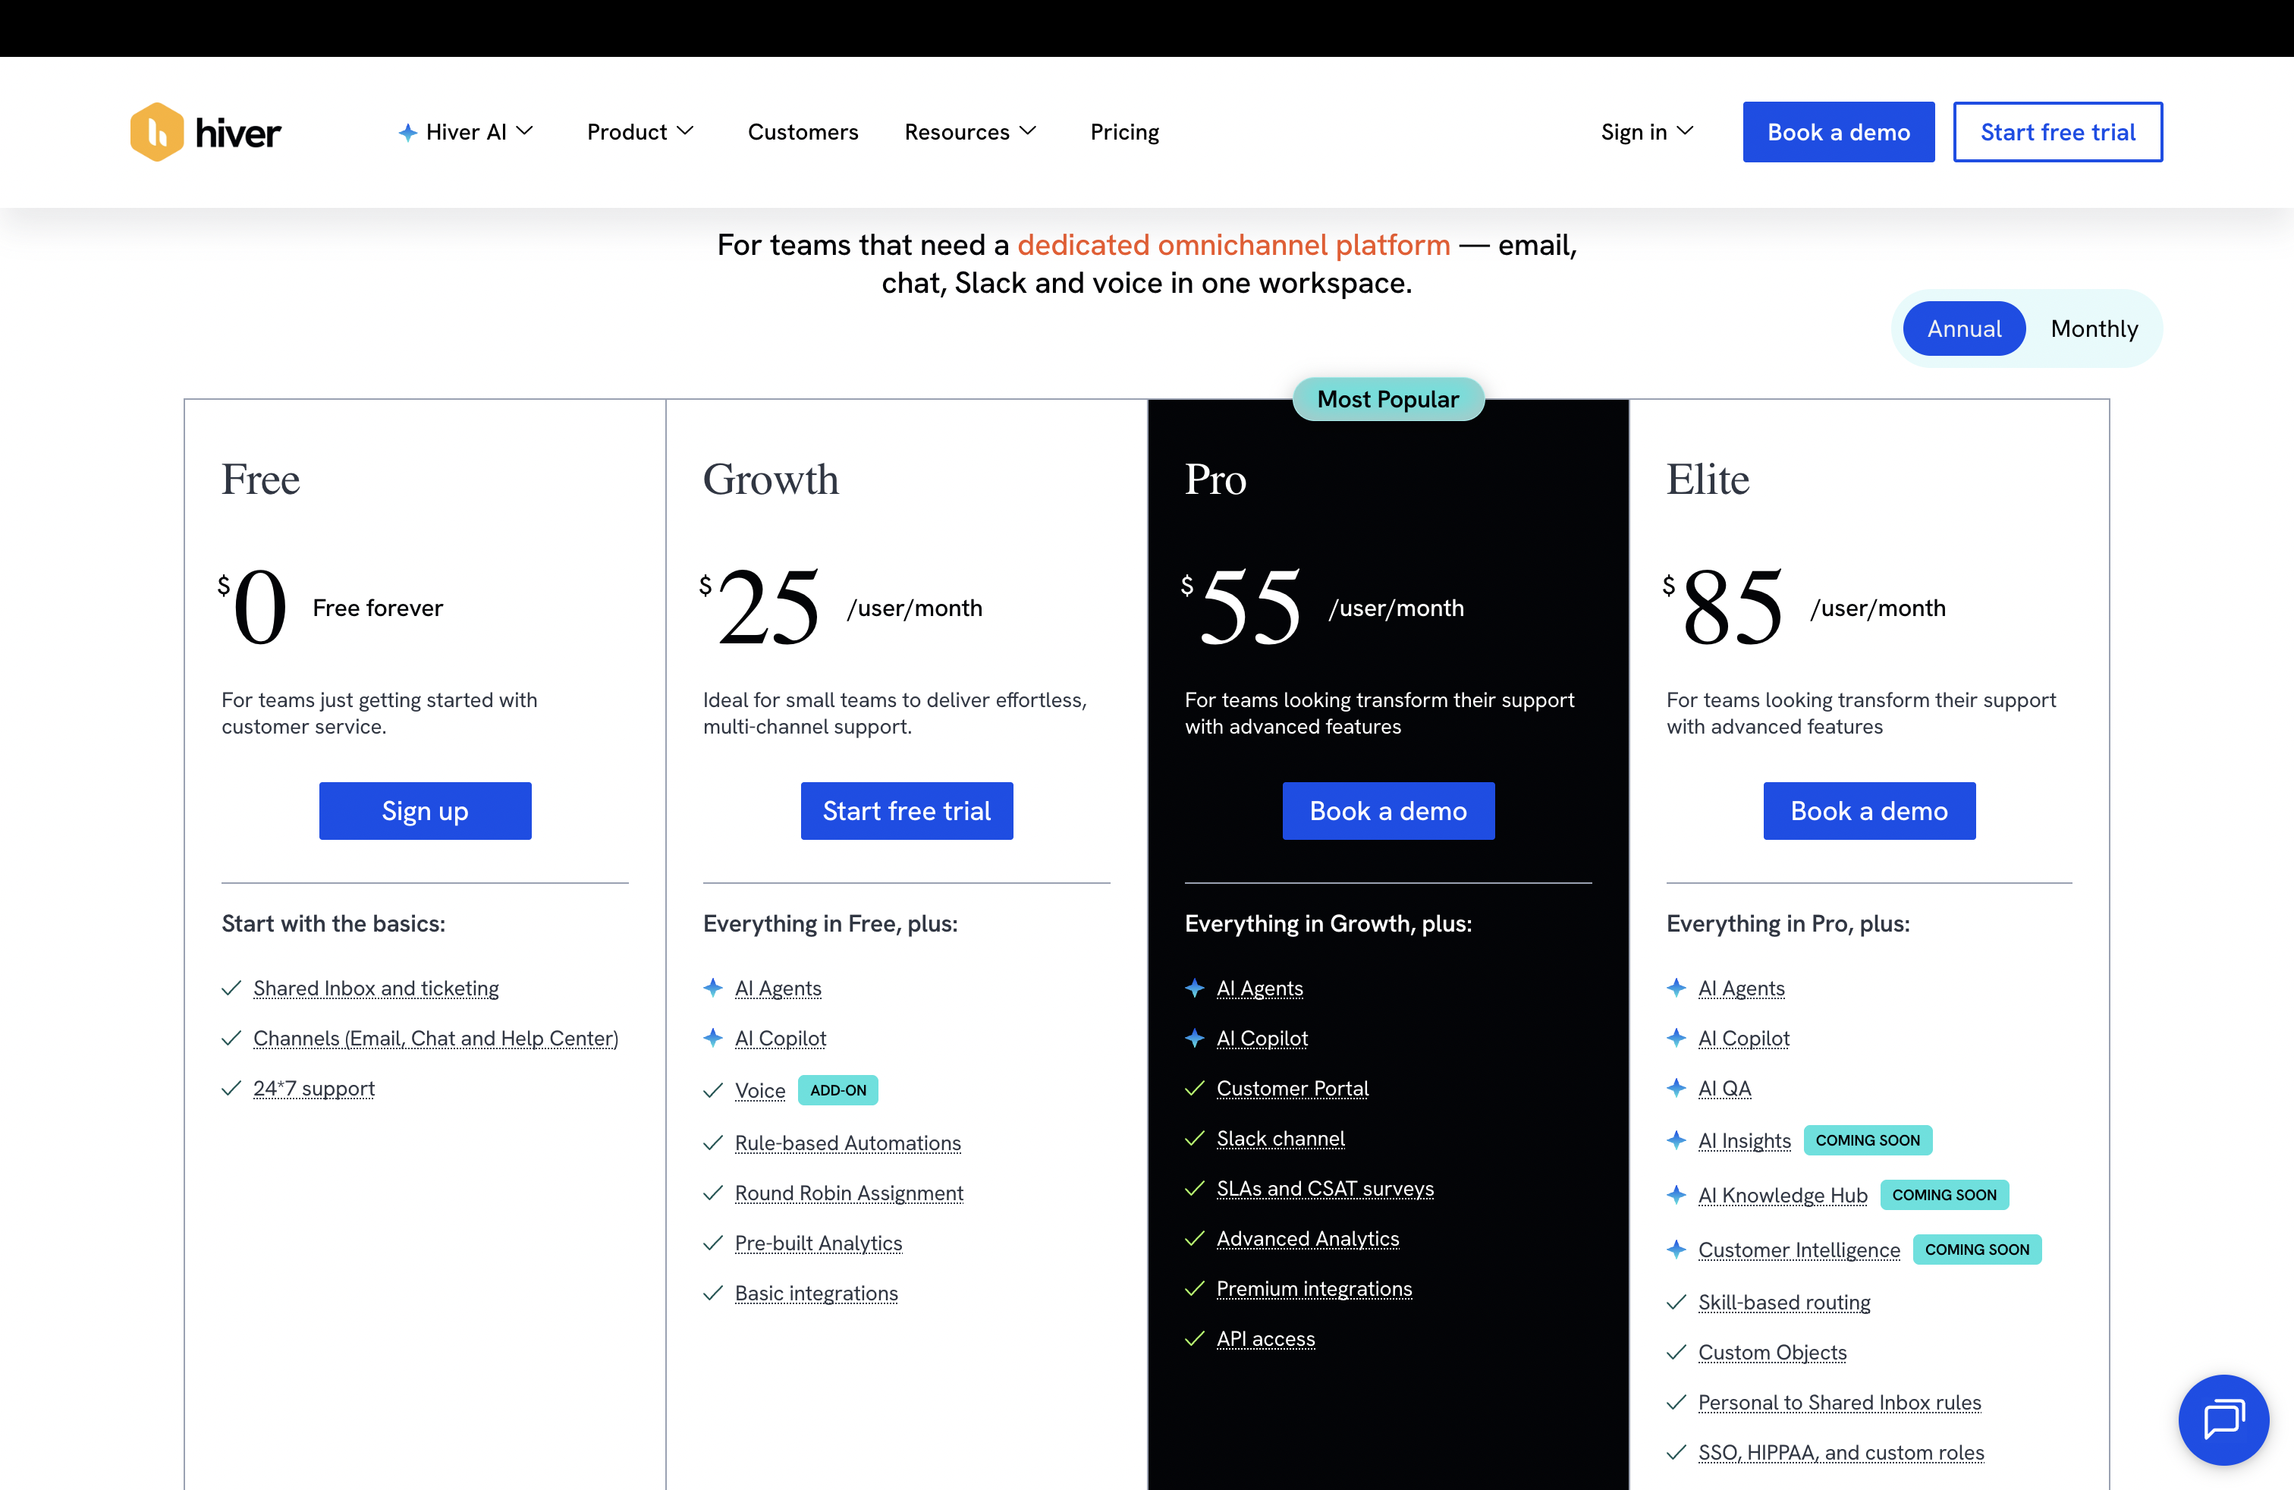Click the ADD-ON tag beside Voice

tap(837, 1090)
